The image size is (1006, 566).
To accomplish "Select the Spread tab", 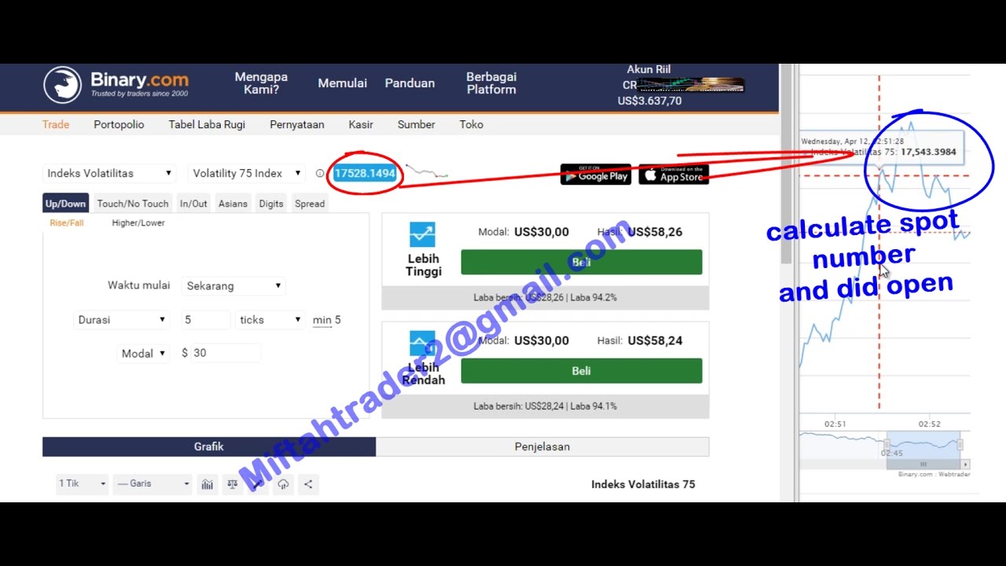I will coord(310,204).
